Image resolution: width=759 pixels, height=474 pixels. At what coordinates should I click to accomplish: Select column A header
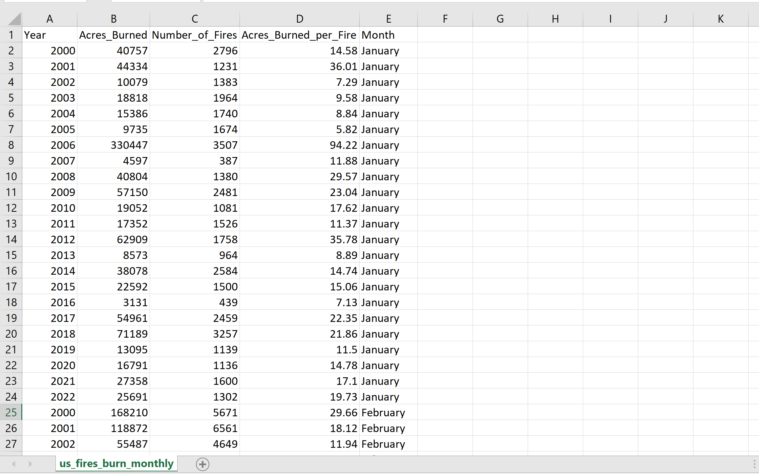(x=50, y=19)
